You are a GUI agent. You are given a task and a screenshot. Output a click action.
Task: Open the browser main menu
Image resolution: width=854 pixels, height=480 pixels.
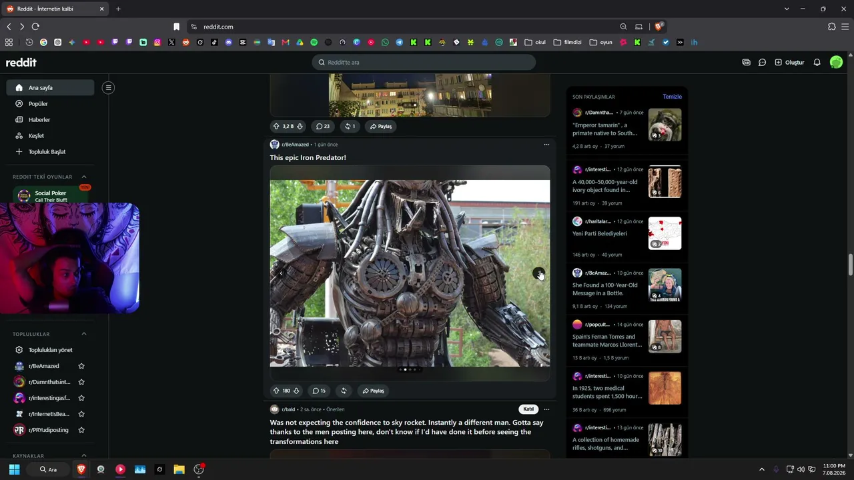(x=845, y=27)
